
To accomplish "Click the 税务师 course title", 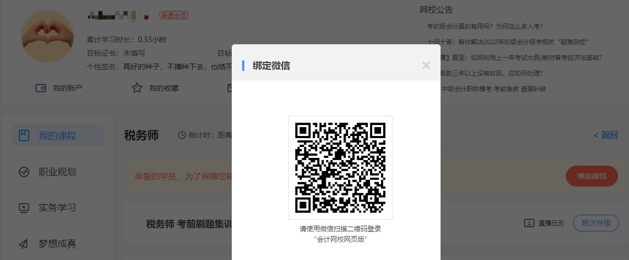I will [x=141, y=135].
